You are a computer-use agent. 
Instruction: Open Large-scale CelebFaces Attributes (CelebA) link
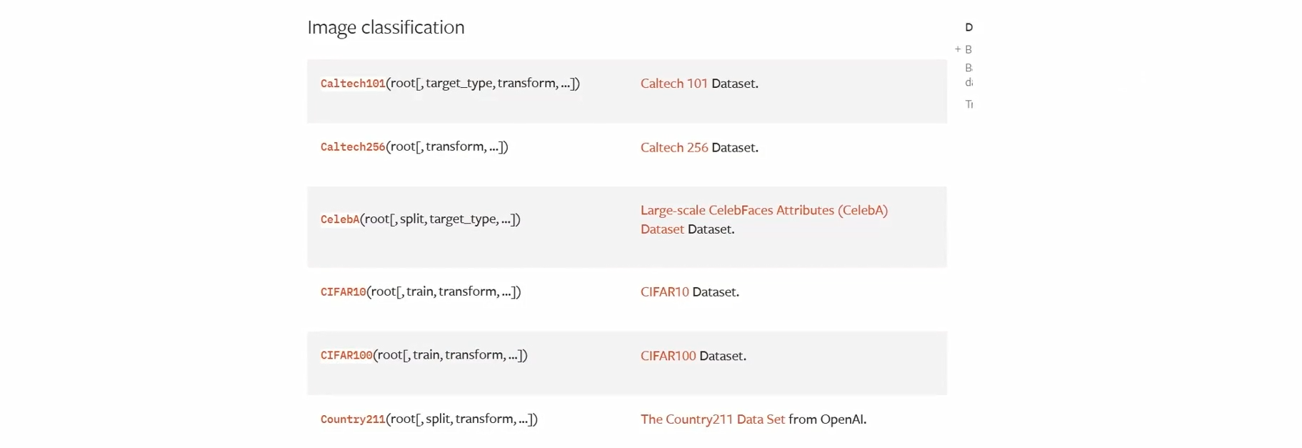763,210
